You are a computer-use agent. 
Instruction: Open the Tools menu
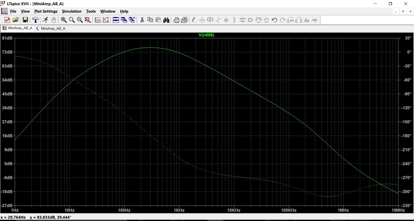[x=91, y=11]
